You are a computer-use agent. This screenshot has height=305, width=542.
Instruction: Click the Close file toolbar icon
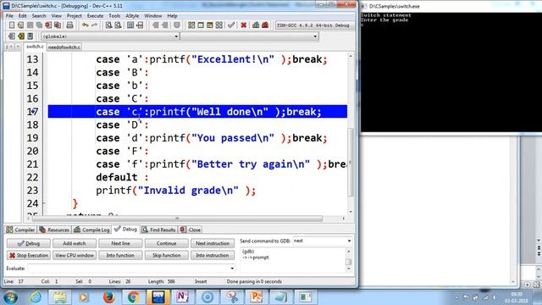click(48, 25)
